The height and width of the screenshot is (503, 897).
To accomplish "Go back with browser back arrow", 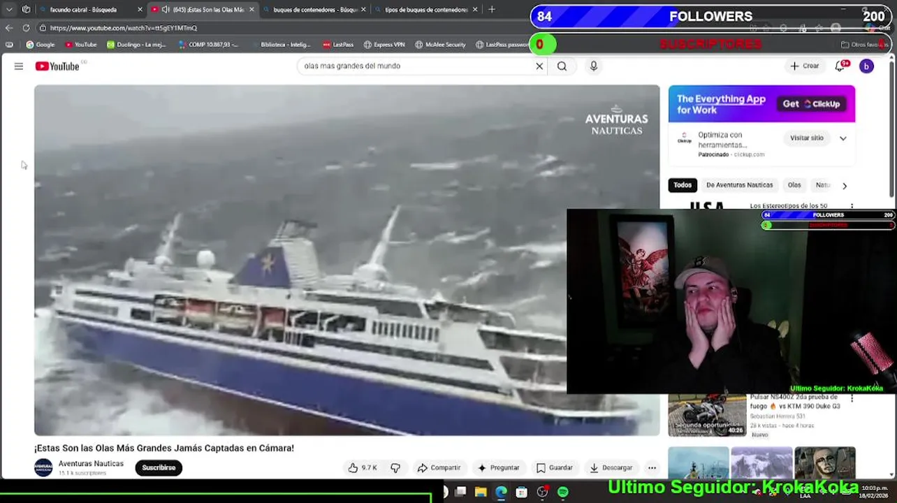I will pos(8,28).
